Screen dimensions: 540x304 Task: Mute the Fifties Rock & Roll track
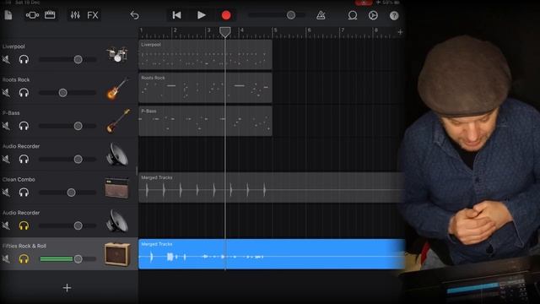[6, 259]
